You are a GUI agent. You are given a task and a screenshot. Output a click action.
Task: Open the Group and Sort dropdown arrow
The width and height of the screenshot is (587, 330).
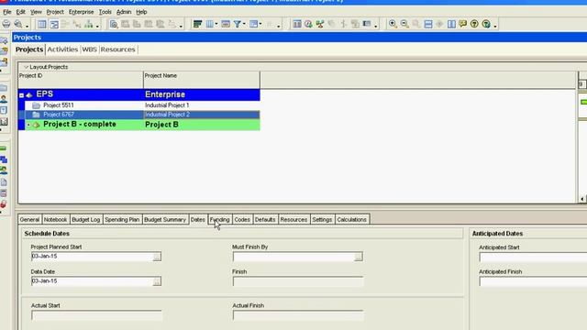pyautogui.click(x=260, y=25)
